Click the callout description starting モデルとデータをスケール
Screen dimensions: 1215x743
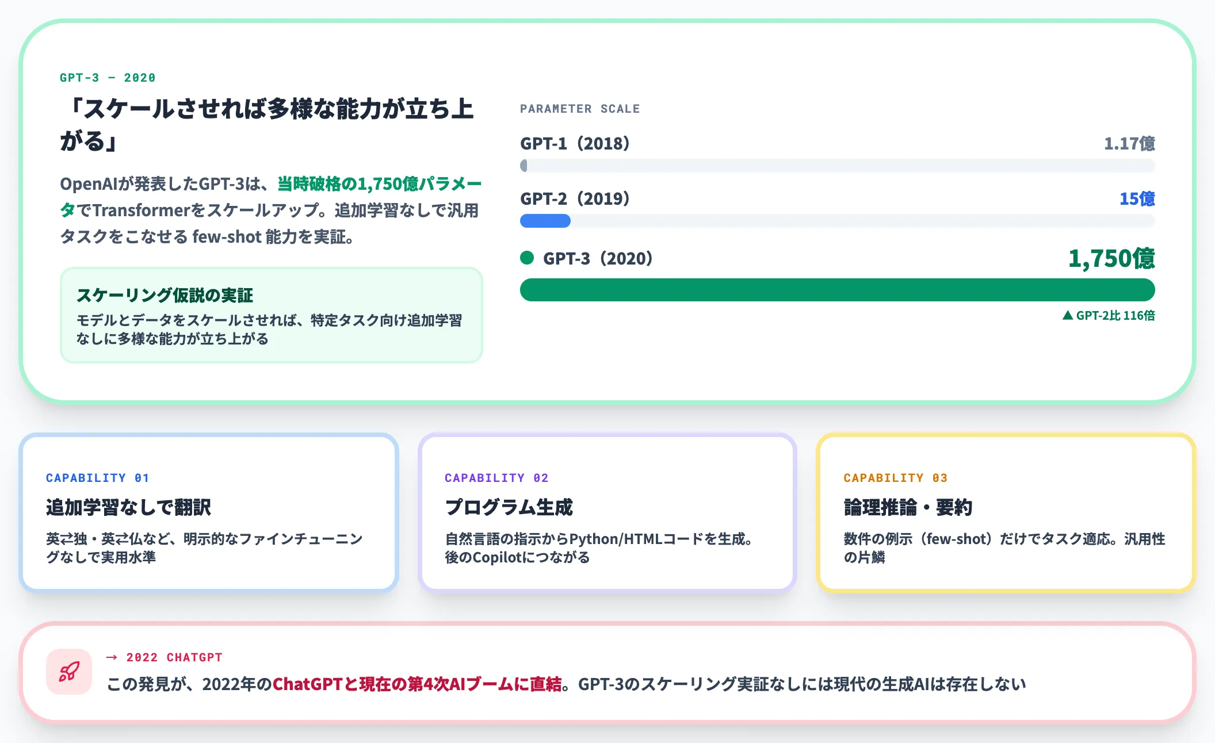[x=269, y=330]
